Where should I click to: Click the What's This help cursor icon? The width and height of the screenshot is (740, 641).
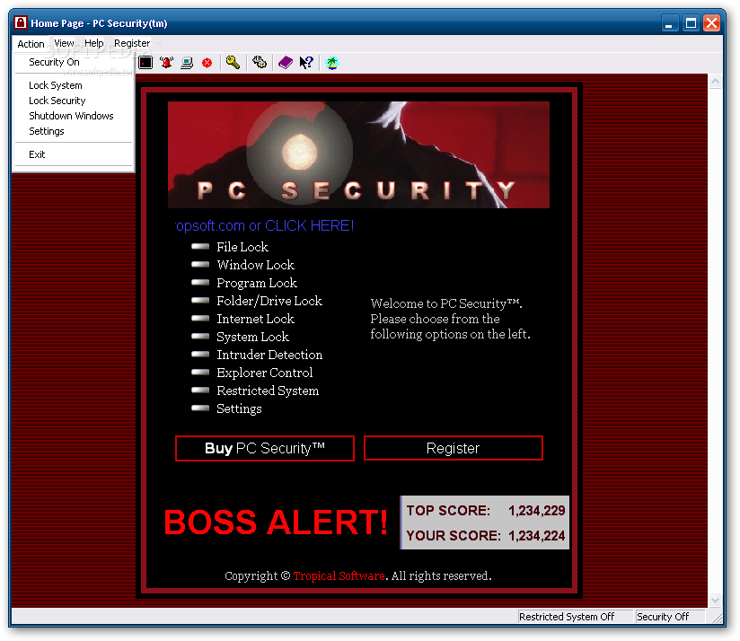click(306, 62)
